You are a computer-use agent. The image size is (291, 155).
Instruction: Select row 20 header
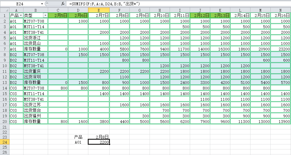5,121
